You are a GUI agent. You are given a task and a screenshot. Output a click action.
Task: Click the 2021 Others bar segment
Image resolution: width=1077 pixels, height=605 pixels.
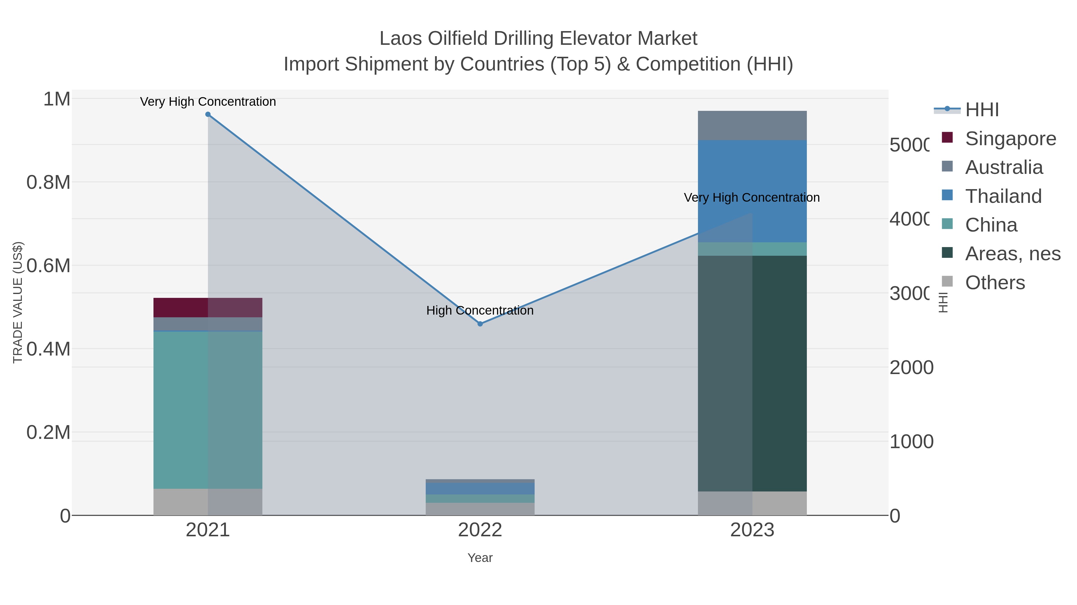[x=208, y=502]
